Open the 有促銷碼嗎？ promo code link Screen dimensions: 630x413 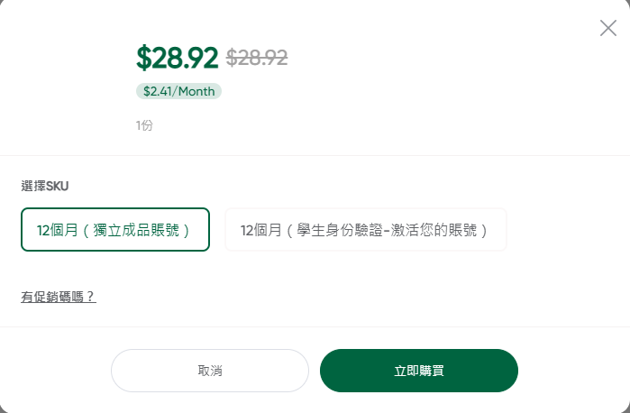pos(59,297)
